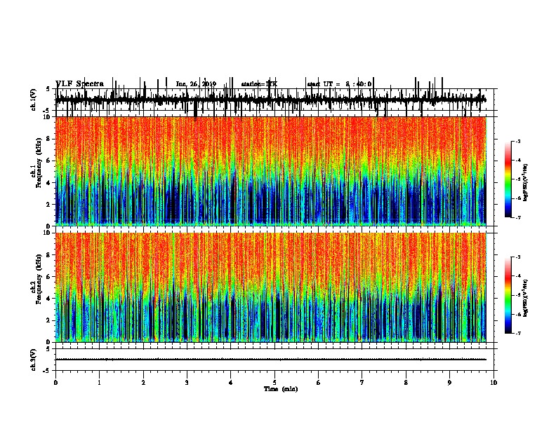Viewport: 556px width, 429px height.
Task: Click the ch.2 color bar "log(PSD)" unit label
Action: click(x=526, y=298)
